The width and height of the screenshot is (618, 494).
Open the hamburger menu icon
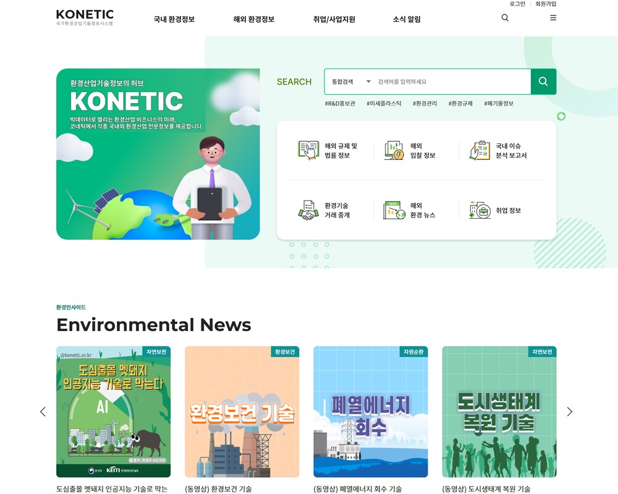pyautogui.click(x=553, y=18)
